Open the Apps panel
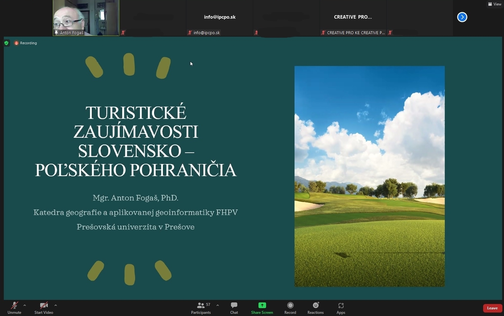 [x=341, y=308]
